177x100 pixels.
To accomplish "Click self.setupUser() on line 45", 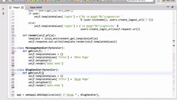I will (x=40, y=82).
